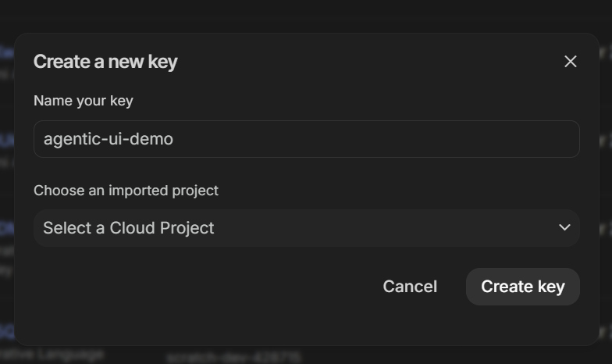Abort key creation by clicking Cancel

point(410,287)
